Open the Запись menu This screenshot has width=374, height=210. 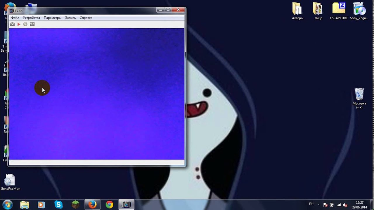pos(70,18)
